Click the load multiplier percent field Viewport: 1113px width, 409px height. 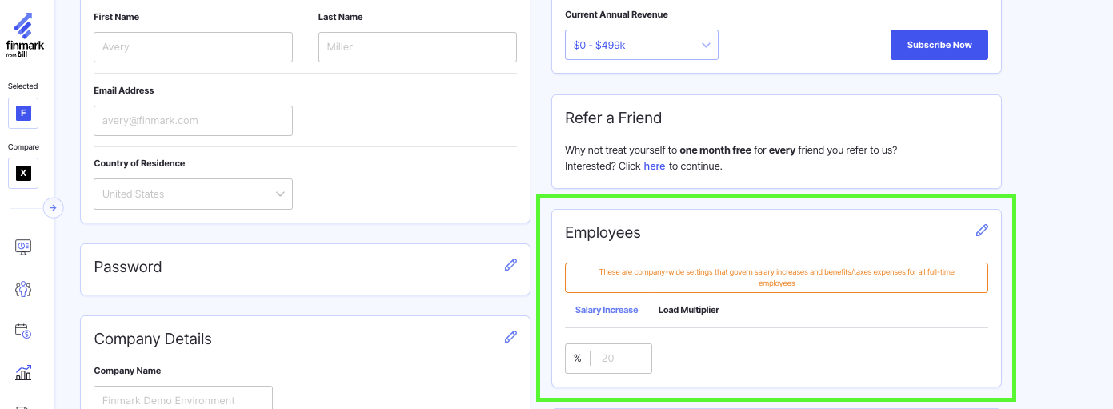[620, 359]
